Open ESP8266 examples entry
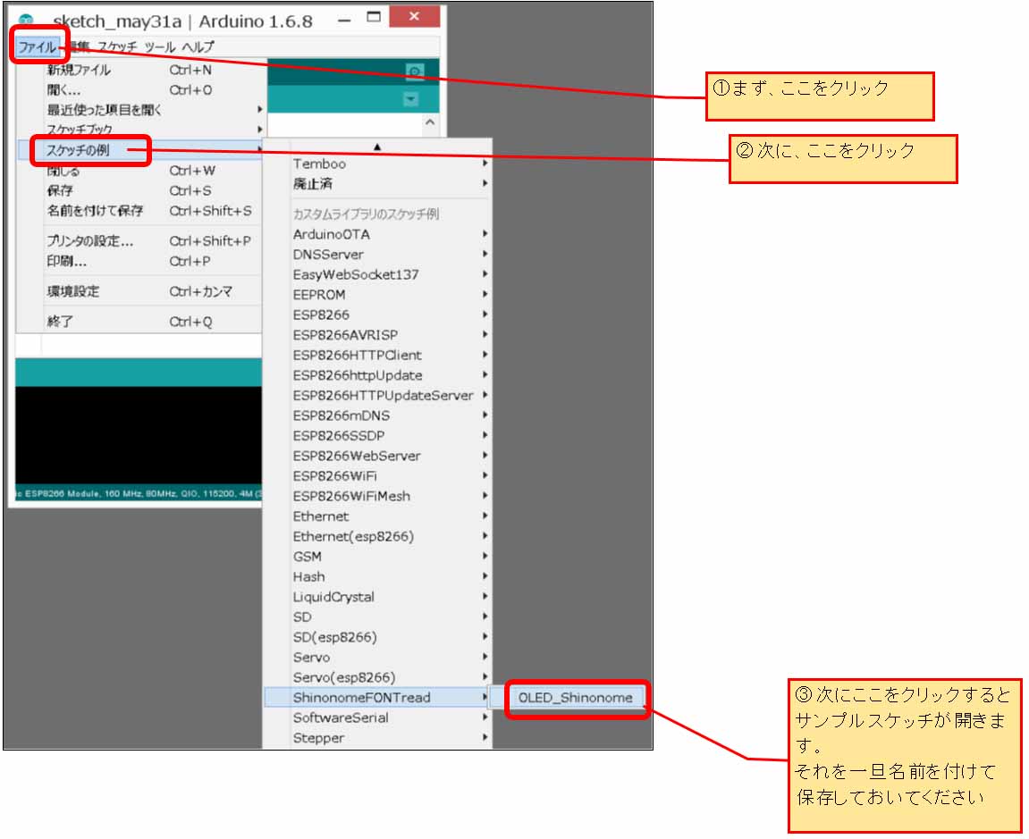The width and height of the screenshot is (1029, 839). tap(377, 315)
